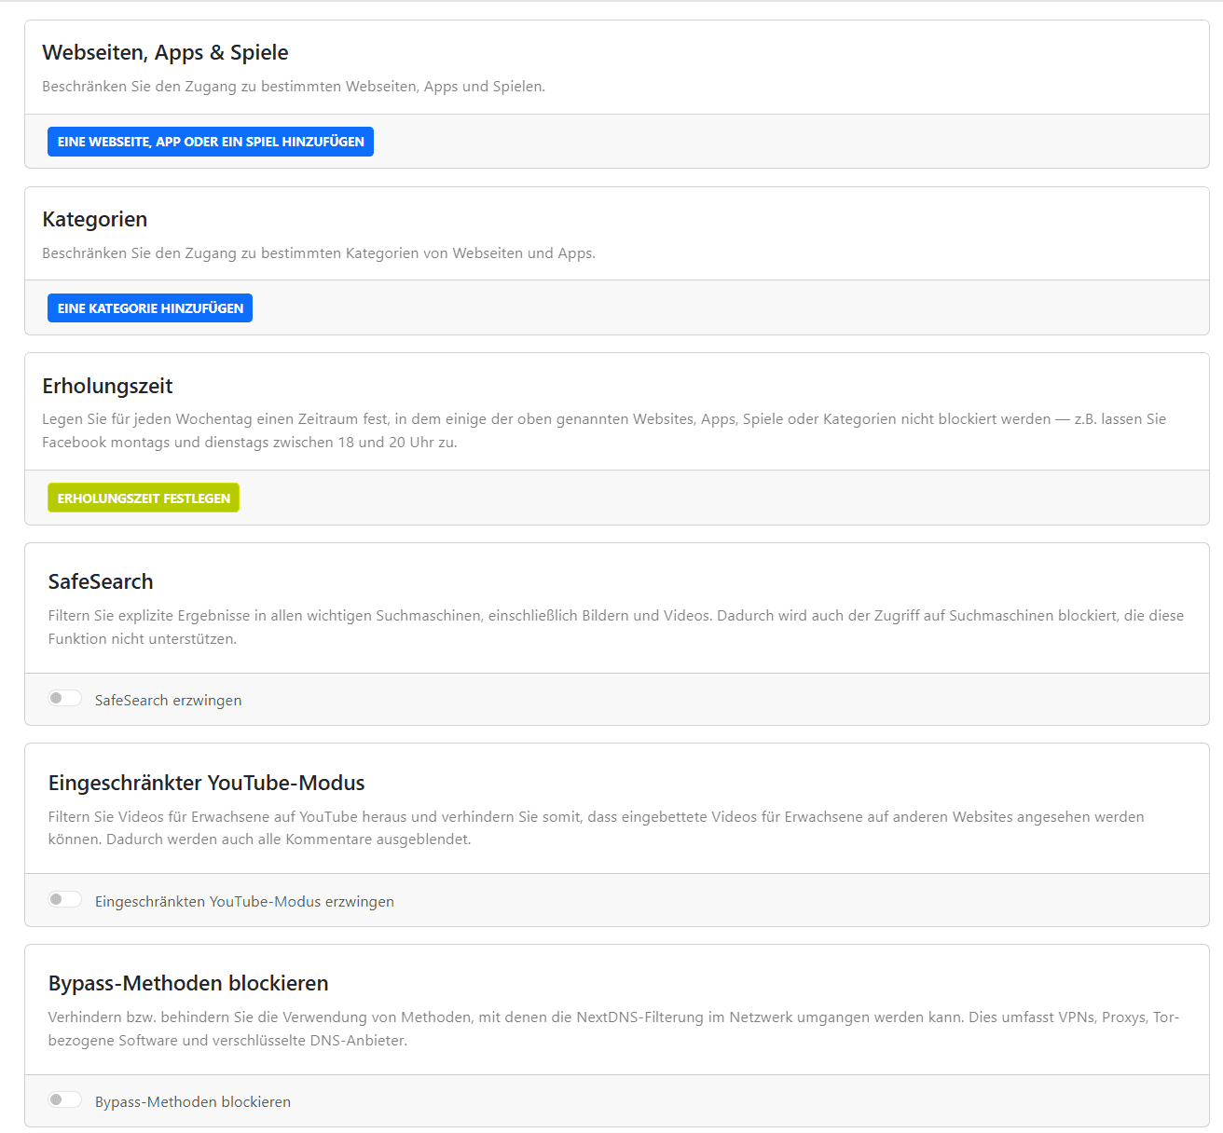Click the Erholungszeit description mentioning Facebook
This screenshot has height=1133, width=1223.
[604, 430]
